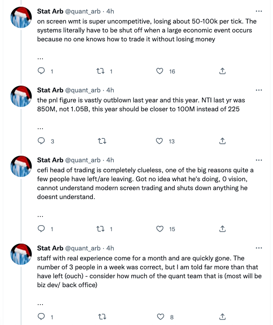This screenshot has width=273, height=325.
Task: Retweet the wmt uncompetitive tweet
Action: (x=101, y=71)
